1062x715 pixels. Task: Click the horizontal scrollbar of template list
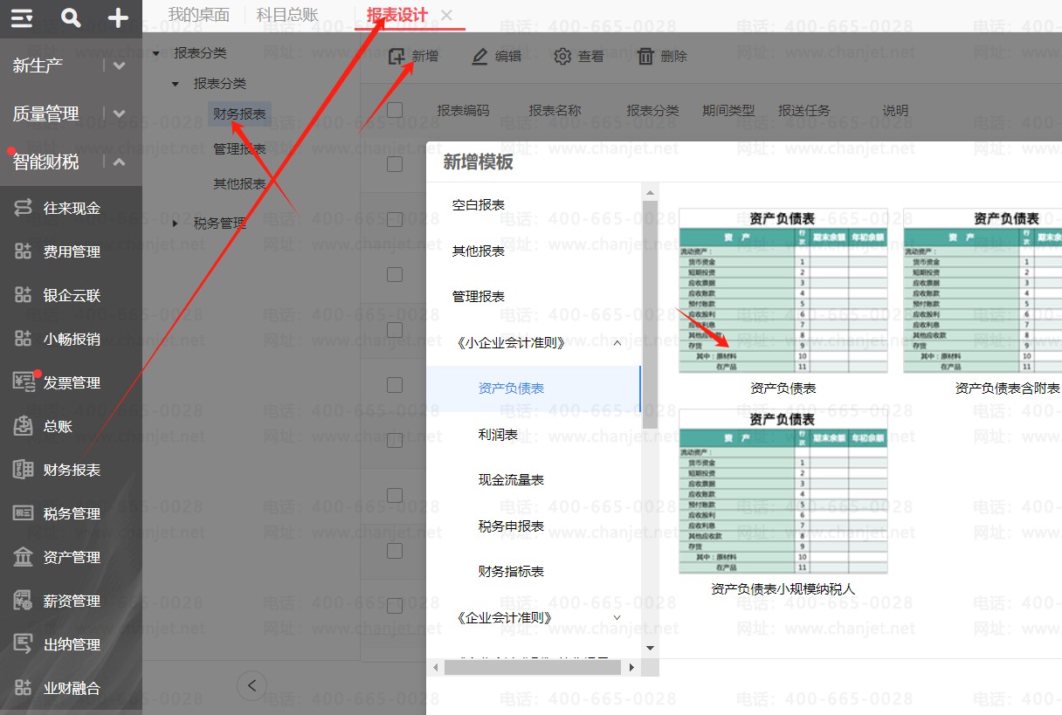coord(534,667)
